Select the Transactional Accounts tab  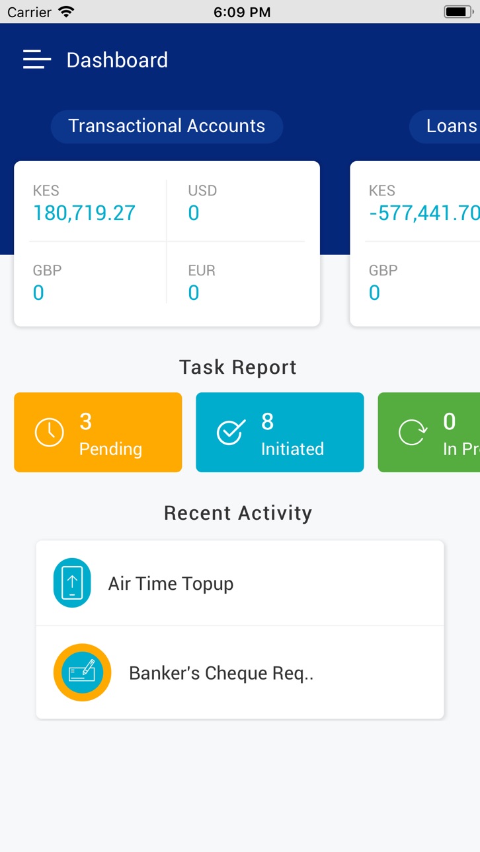tap(167, 126)
